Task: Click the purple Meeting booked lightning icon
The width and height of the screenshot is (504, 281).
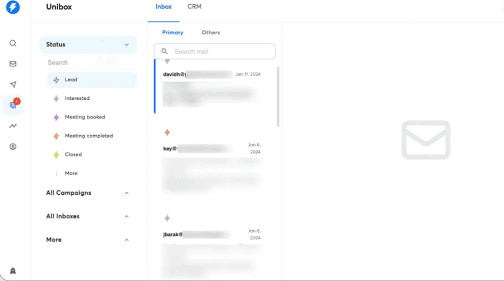Action: pos(56,117)
